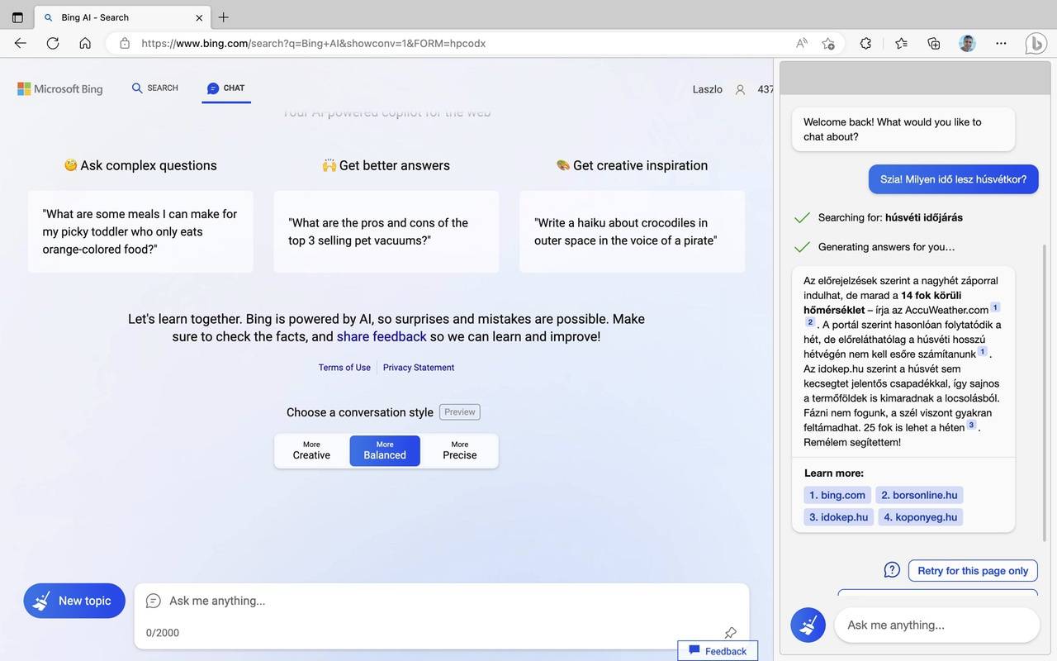Screen dimensions: 1057x661
Task: Open the Feedback button
Action: tap(718, 651)
